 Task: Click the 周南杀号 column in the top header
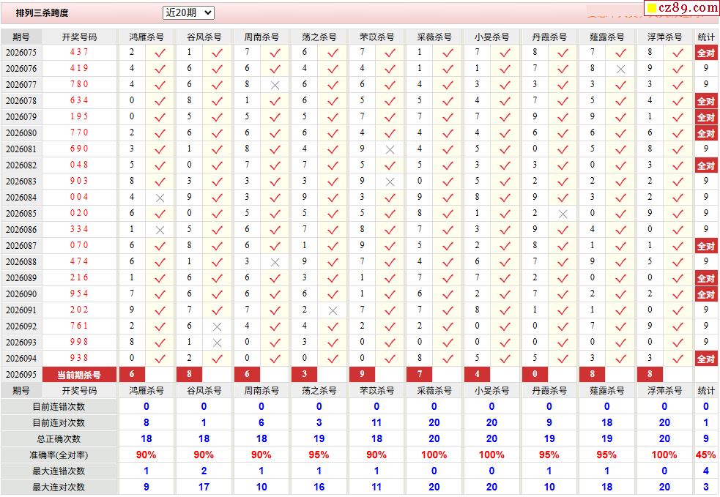click(x=261, y=37)
